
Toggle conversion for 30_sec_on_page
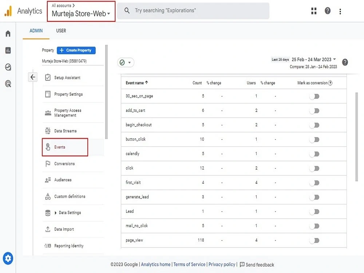(x=314, y=96)
